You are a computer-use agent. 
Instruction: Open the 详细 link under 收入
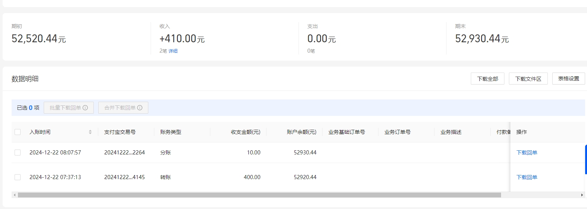pyautogui.click(x=173, y=51)
